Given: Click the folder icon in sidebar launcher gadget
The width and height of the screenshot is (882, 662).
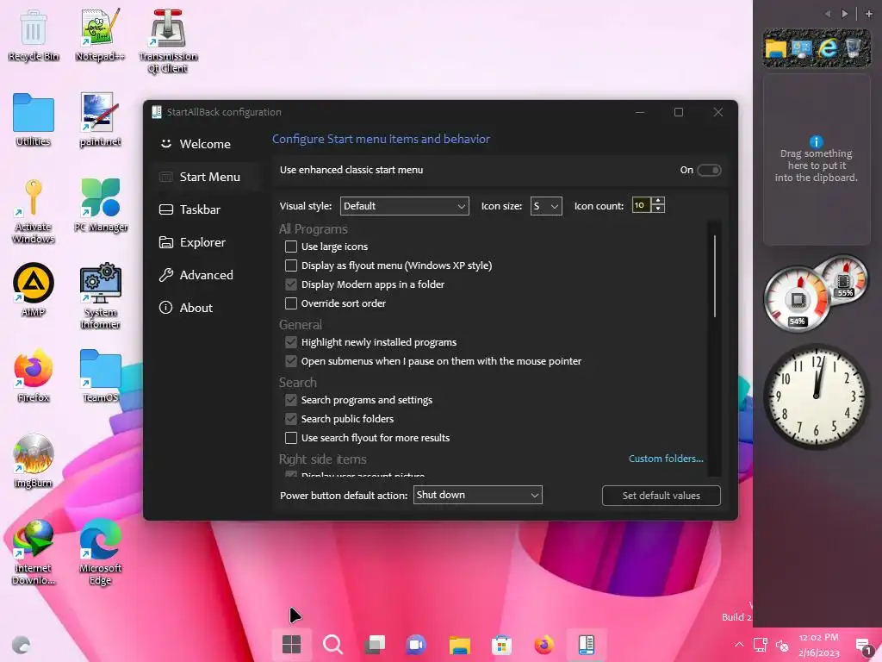Looking at the screenshot, I should [776, 48].
